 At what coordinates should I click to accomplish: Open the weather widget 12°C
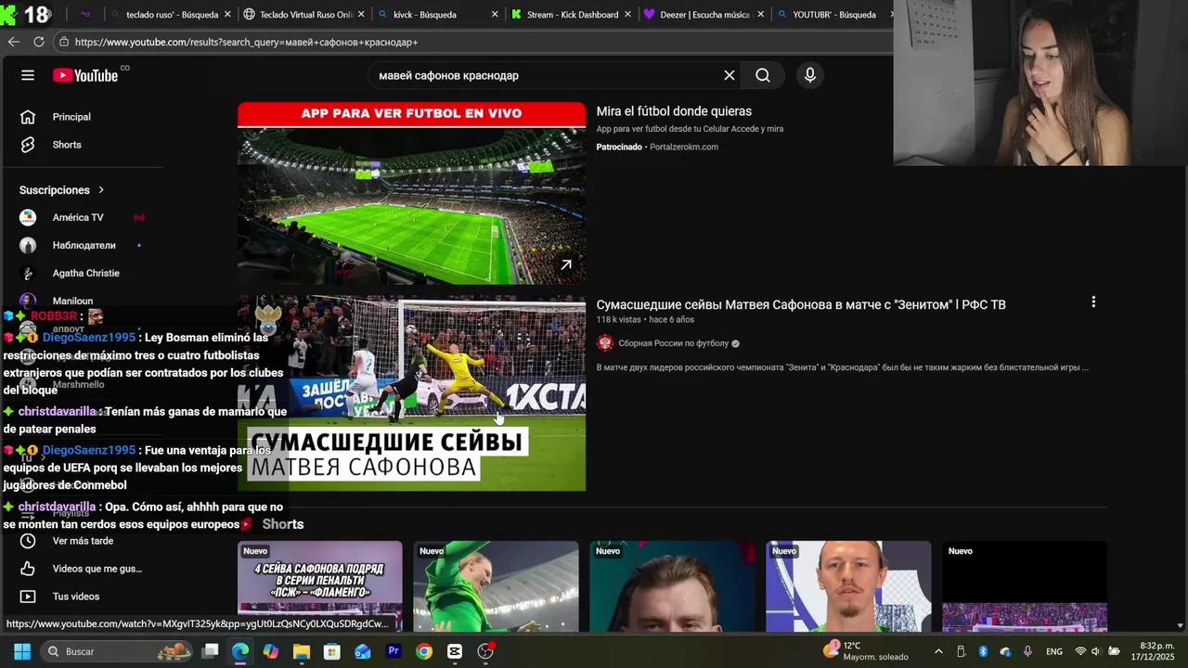coord(867,651)
